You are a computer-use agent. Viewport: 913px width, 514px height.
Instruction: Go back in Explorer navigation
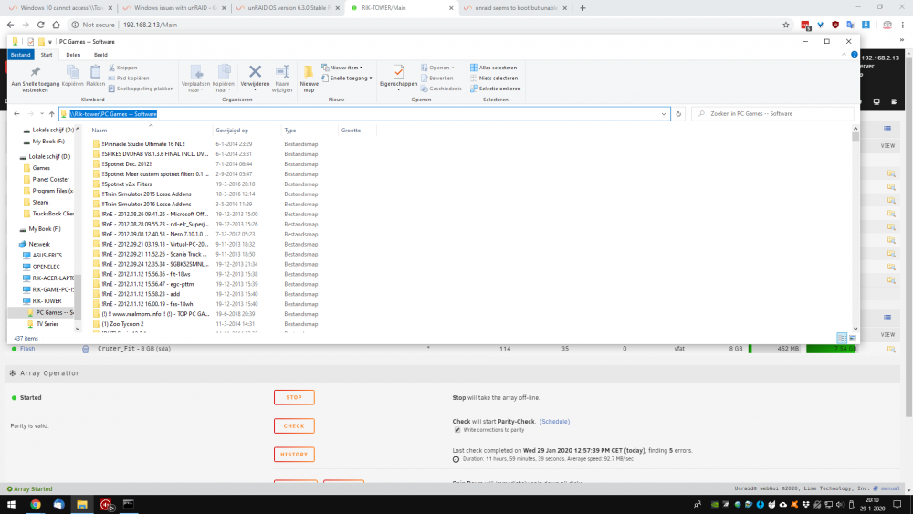16,114
